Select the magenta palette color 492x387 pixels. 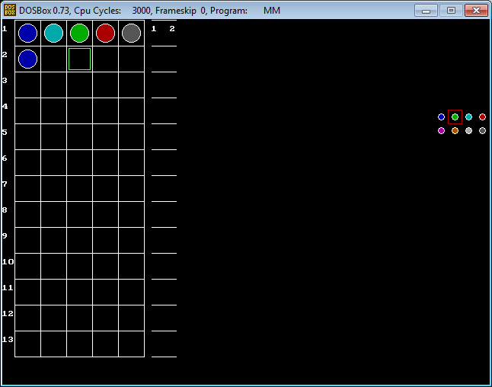click(x=441, y=131)
